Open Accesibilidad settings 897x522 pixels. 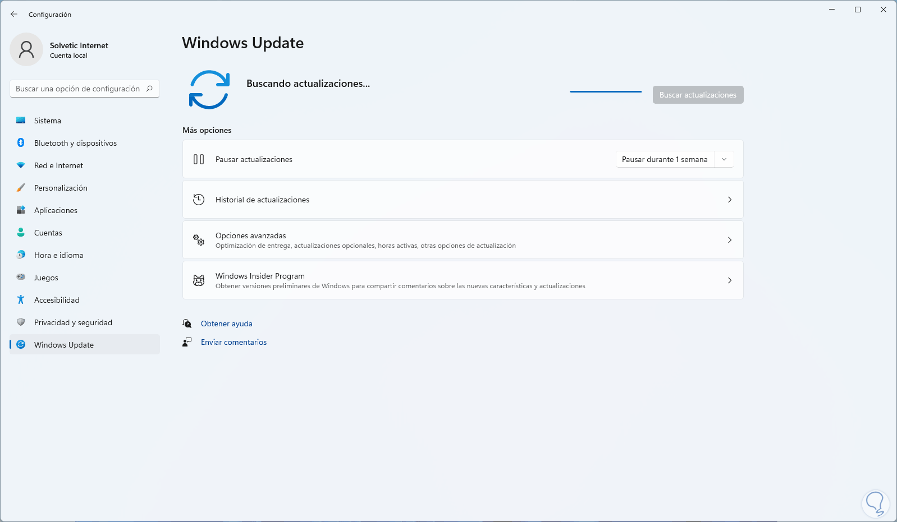(85, 300)
